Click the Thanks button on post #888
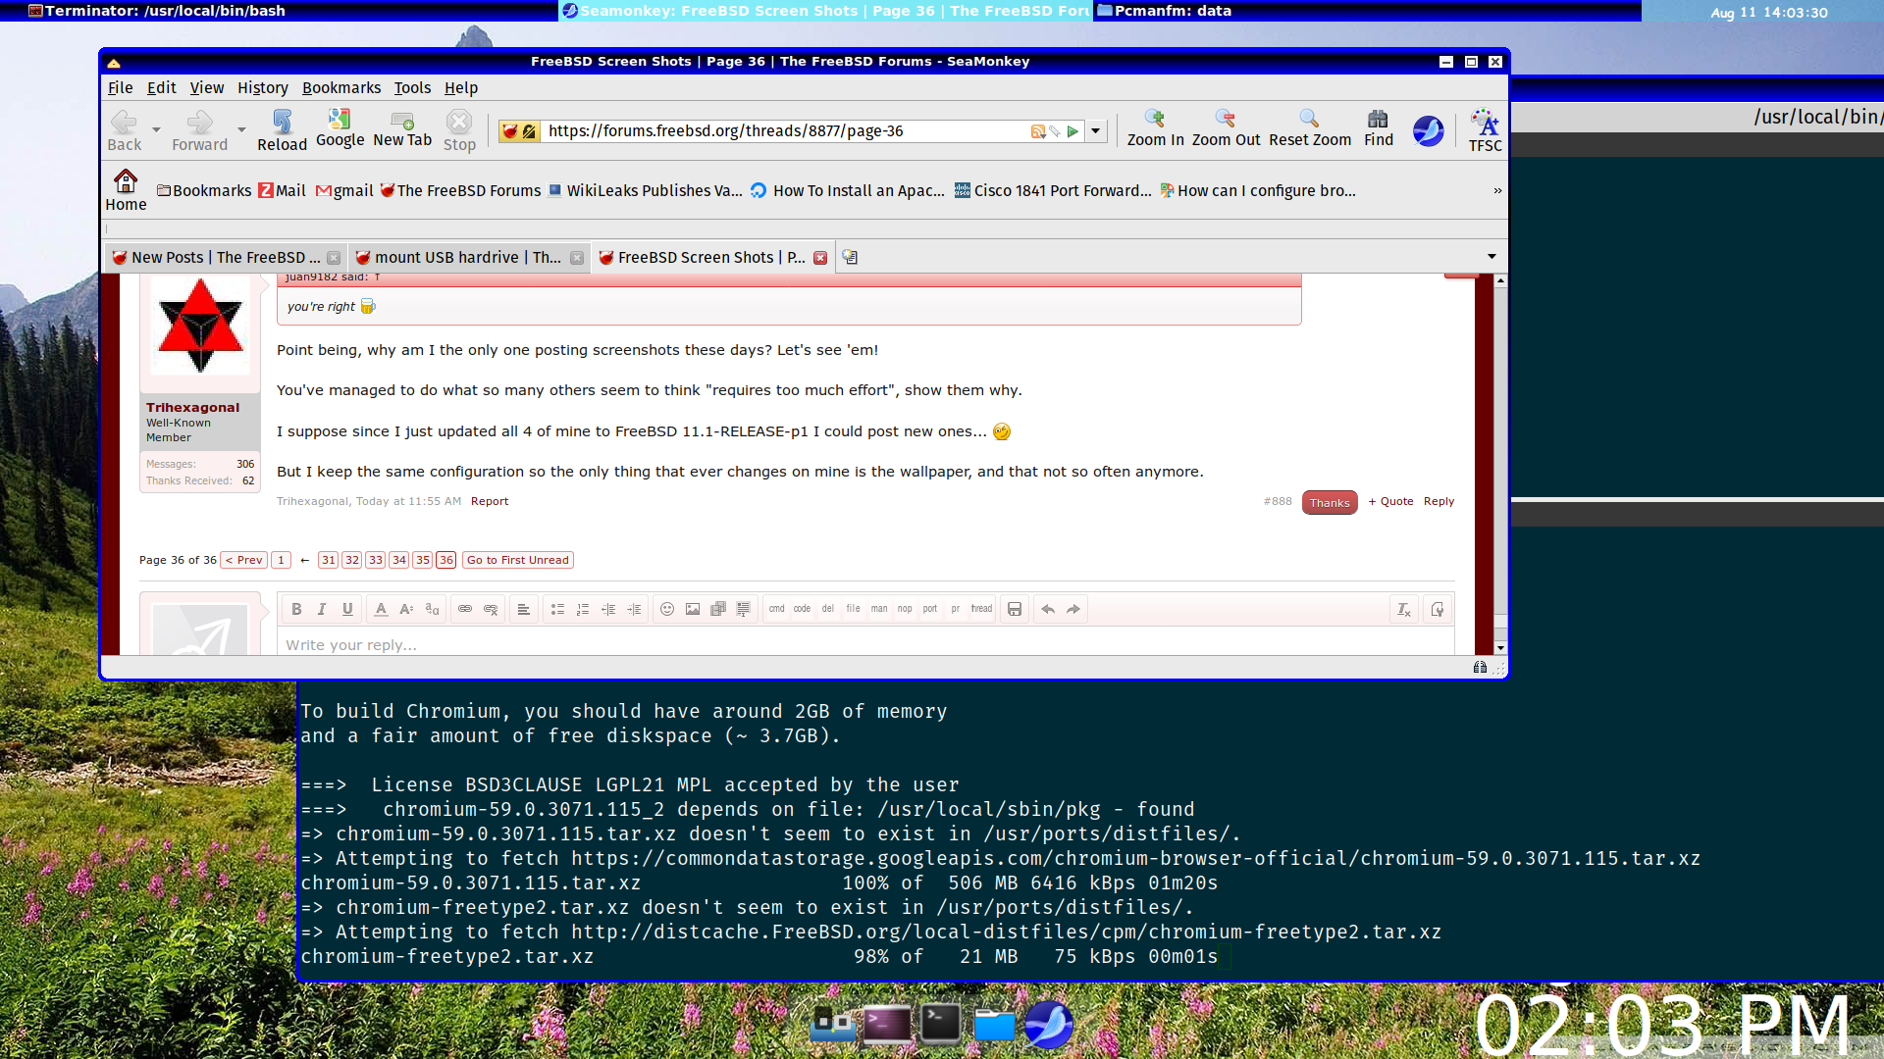Viewport: 1884px width, 1059px height. pos(1330,502)
